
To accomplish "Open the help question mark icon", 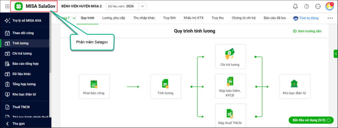I will pyautogui.click(x=307, y=7).
